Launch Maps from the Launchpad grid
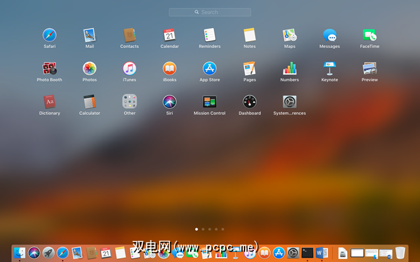420x262 pixels. 290,35
